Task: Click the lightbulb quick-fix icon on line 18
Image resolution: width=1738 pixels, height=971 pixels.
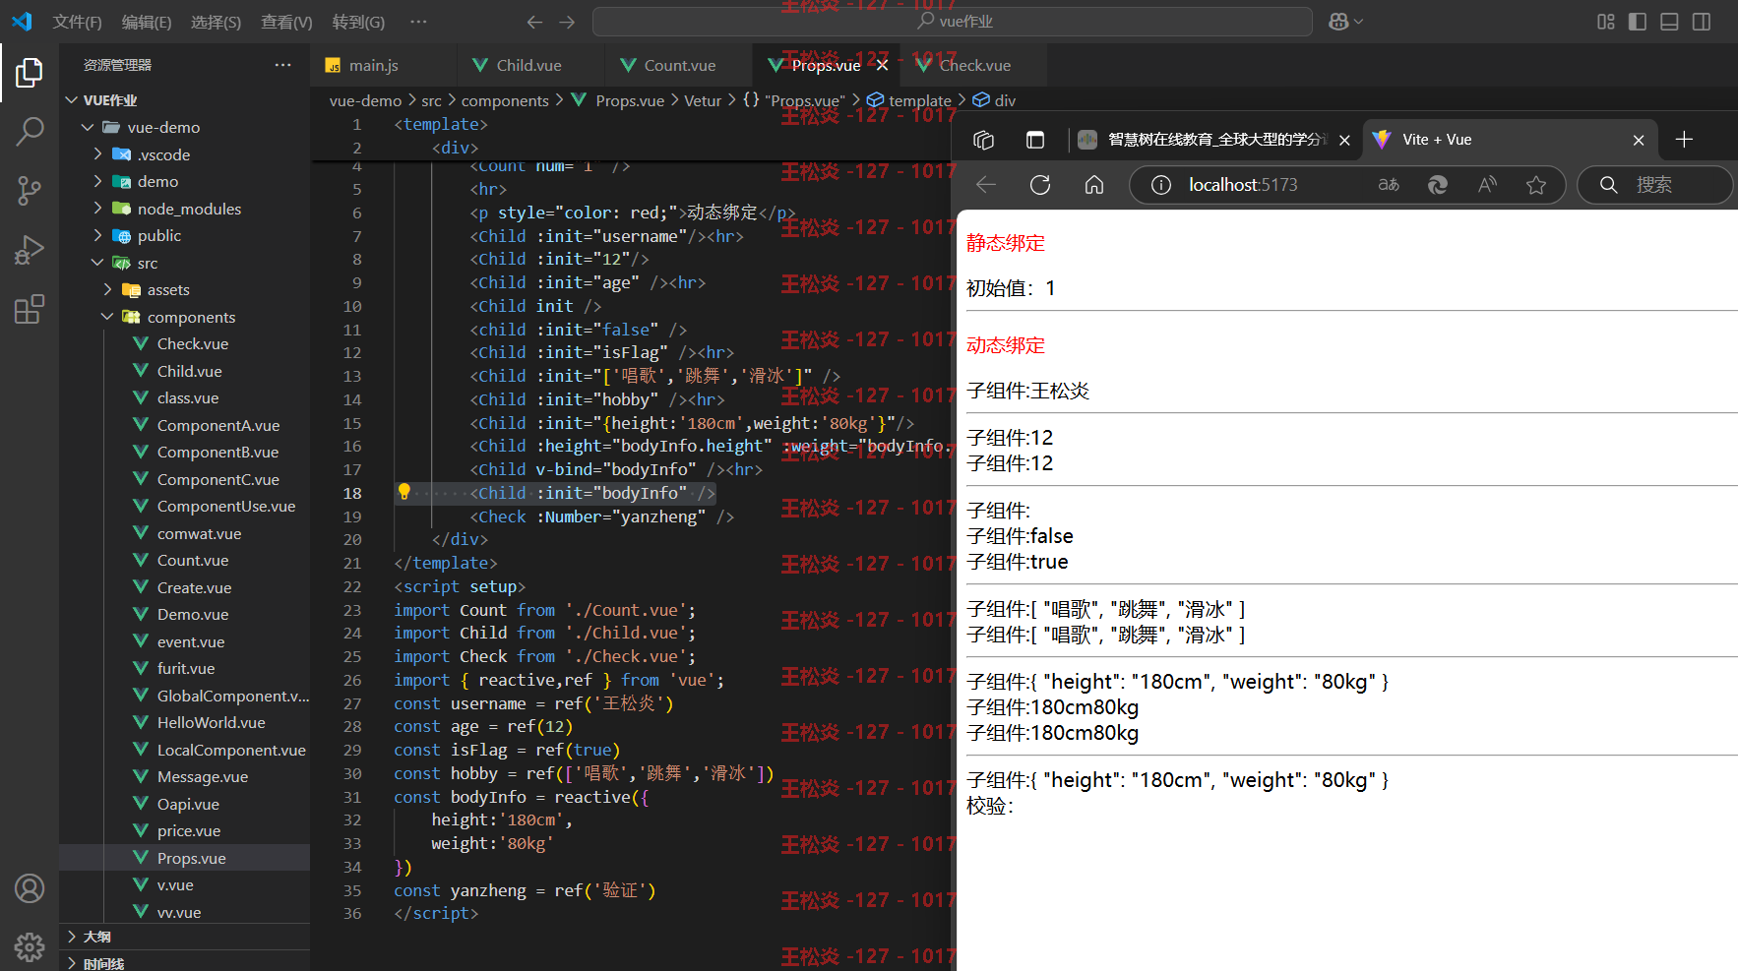Action: point(403,492)
